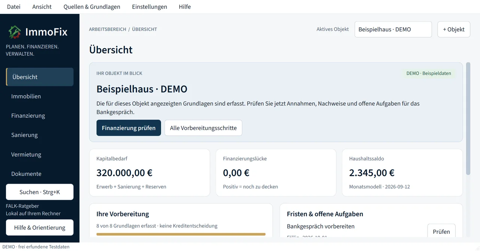Viewport: 480px width, 251px height.
Task: Click the task Bankgespräch vorbereiten
Action: (x=321, y=226)
